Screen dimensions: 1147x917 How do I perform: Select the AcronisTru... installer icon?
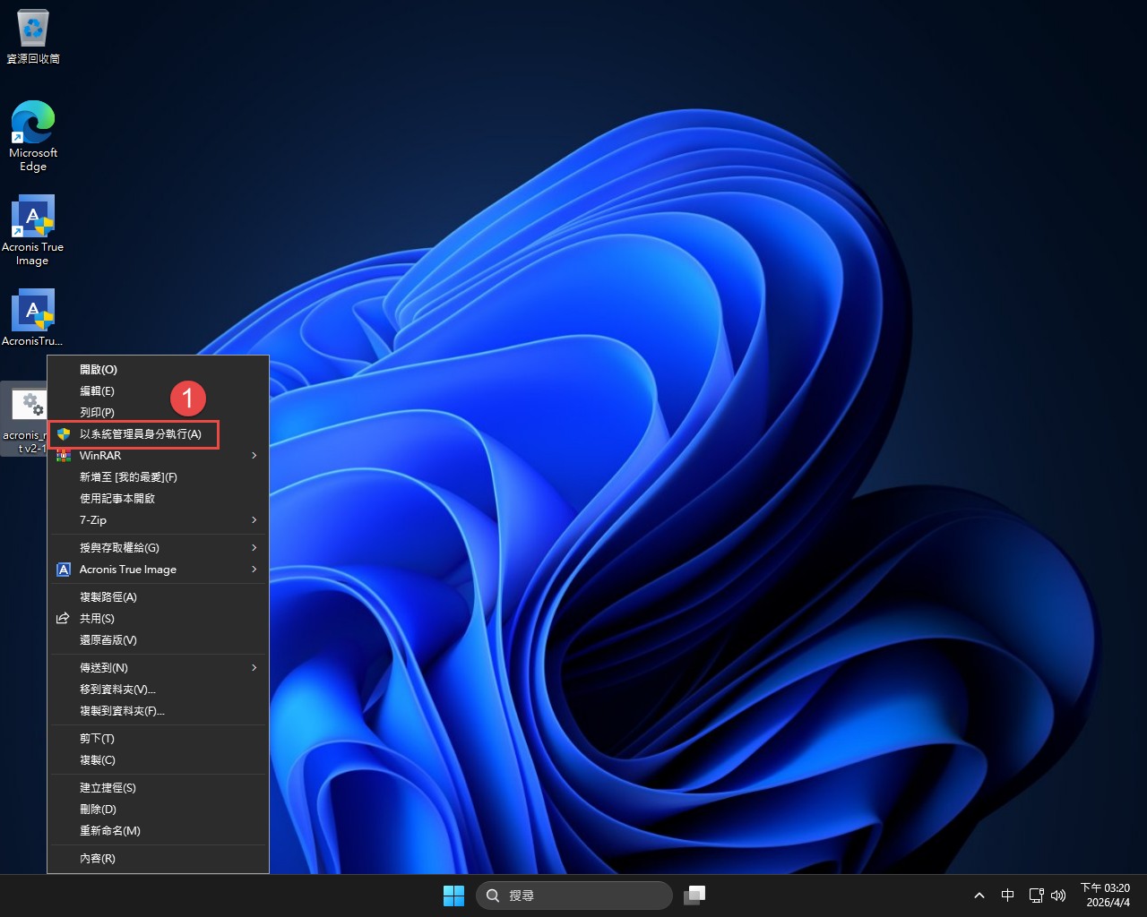click(33, 312)
